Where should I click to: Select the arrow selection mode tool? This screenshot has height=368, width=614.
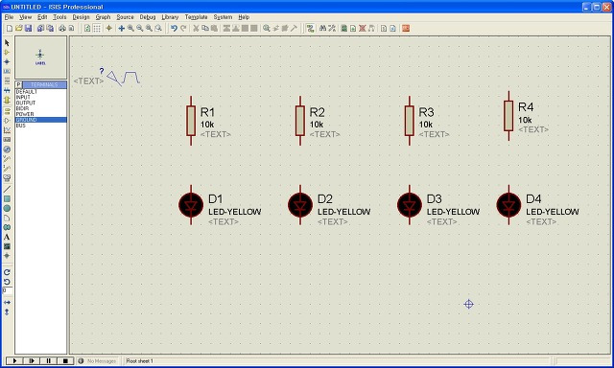[7, 42]
